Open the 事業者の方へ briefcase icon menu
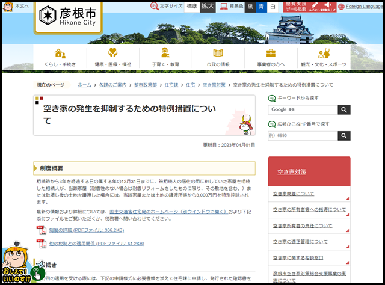Screen dimensions: 385x285 (x=271, y=58)
